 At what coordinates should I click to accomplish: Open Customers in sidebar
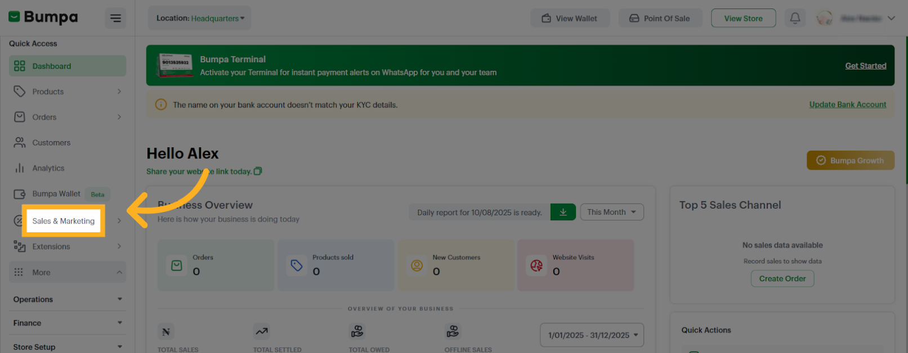68,143
